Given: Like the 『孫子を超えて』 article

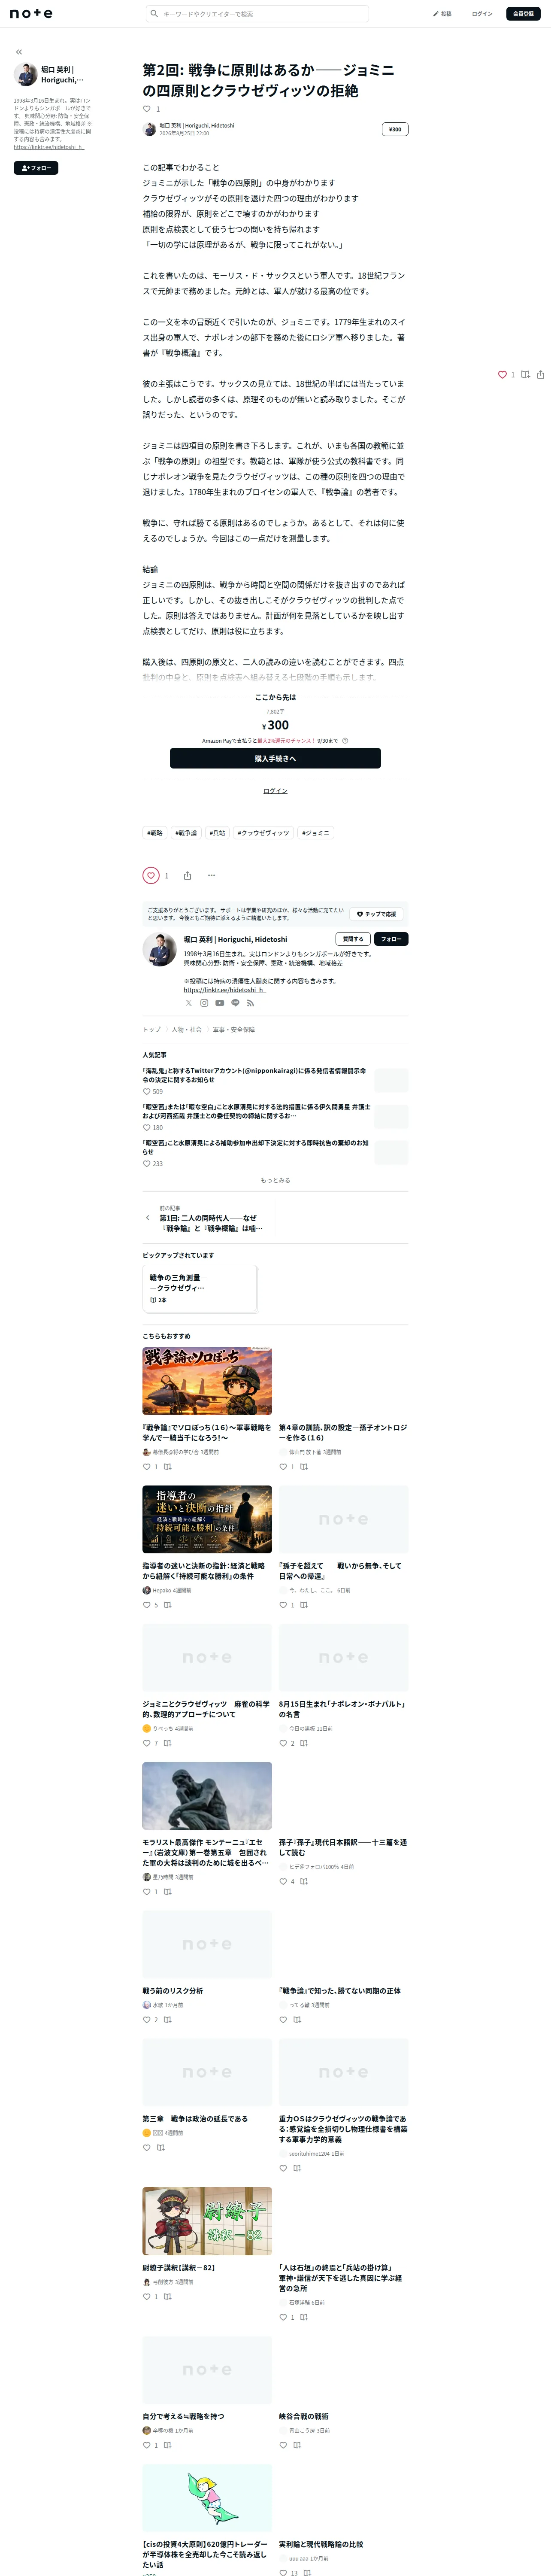Looking at the screenshot, I should click(283, 1605).
